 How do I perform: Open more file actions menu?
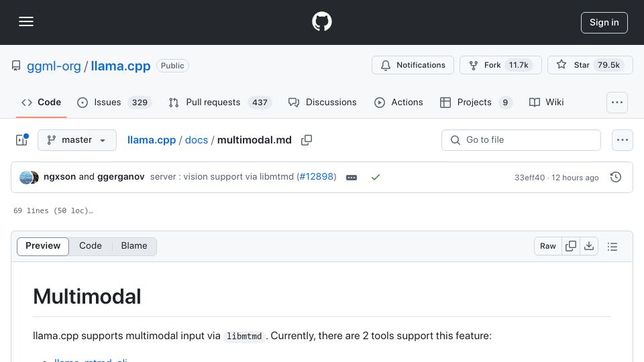coord(623,140)
